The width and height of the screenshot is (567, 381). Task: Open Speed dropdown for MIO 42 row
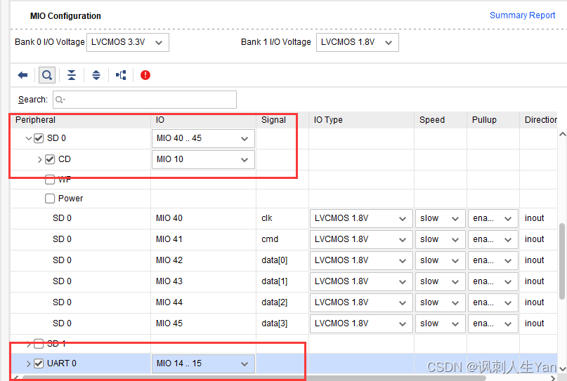tap(440, 260)
